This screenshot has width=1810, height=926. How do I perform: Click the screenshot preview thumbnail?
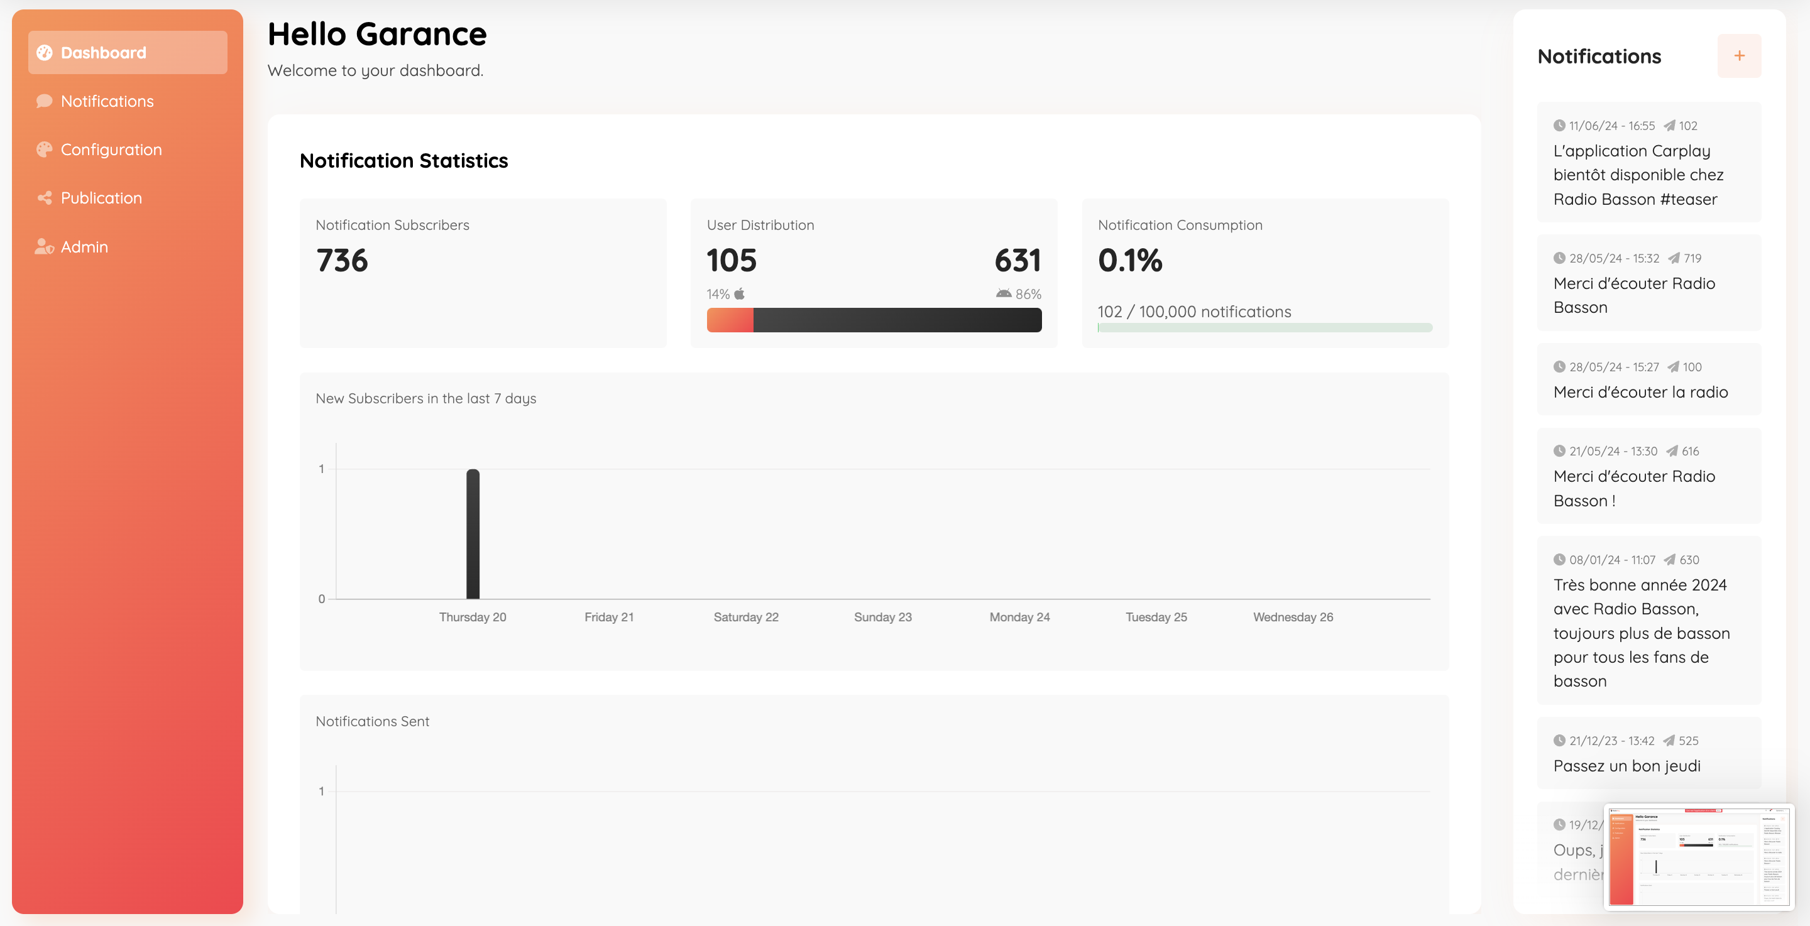pos(1698,856)
